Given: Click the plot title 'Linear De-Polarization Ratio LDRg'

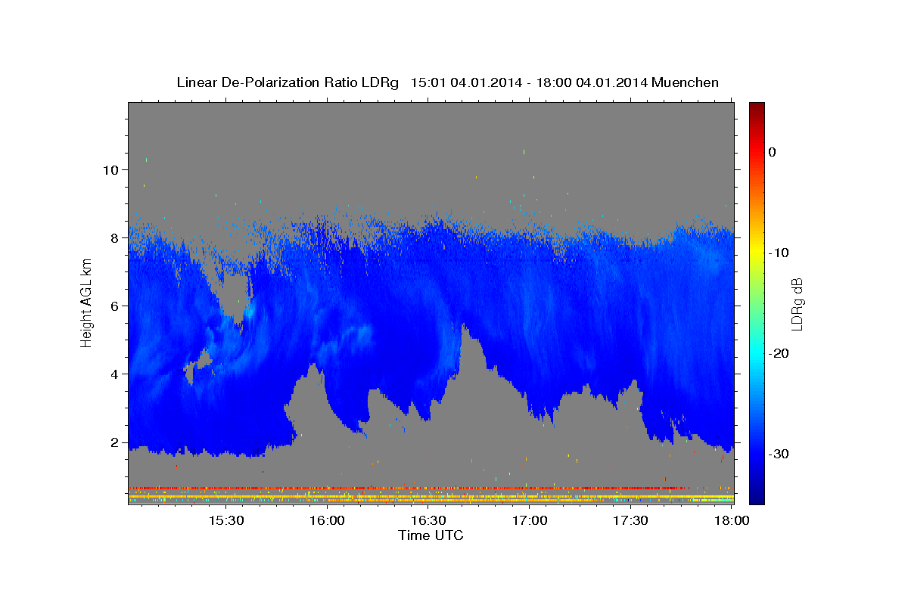Looking at the screenshot, I should 287,82.
